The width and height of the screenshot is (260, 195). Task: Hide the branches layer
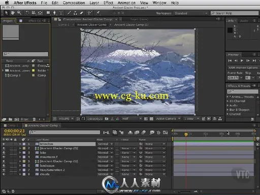click(x=4, y=144)
